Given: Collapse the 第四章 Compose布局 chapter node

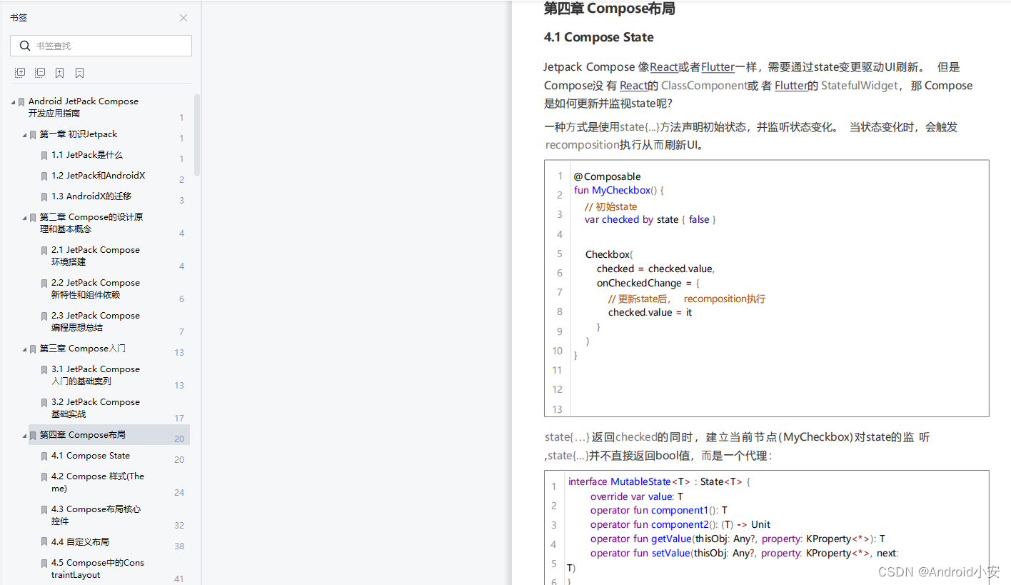Looking at the screenshot, I should [x=25, y=436].
